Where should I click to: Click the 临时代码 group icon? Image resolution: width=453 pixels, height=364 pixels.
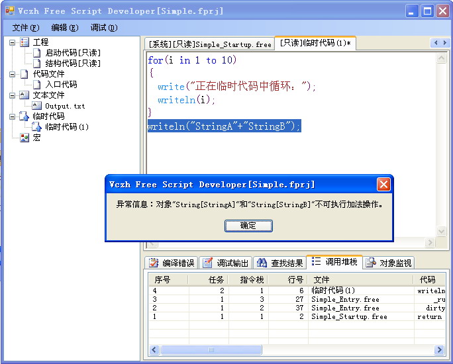25,116
